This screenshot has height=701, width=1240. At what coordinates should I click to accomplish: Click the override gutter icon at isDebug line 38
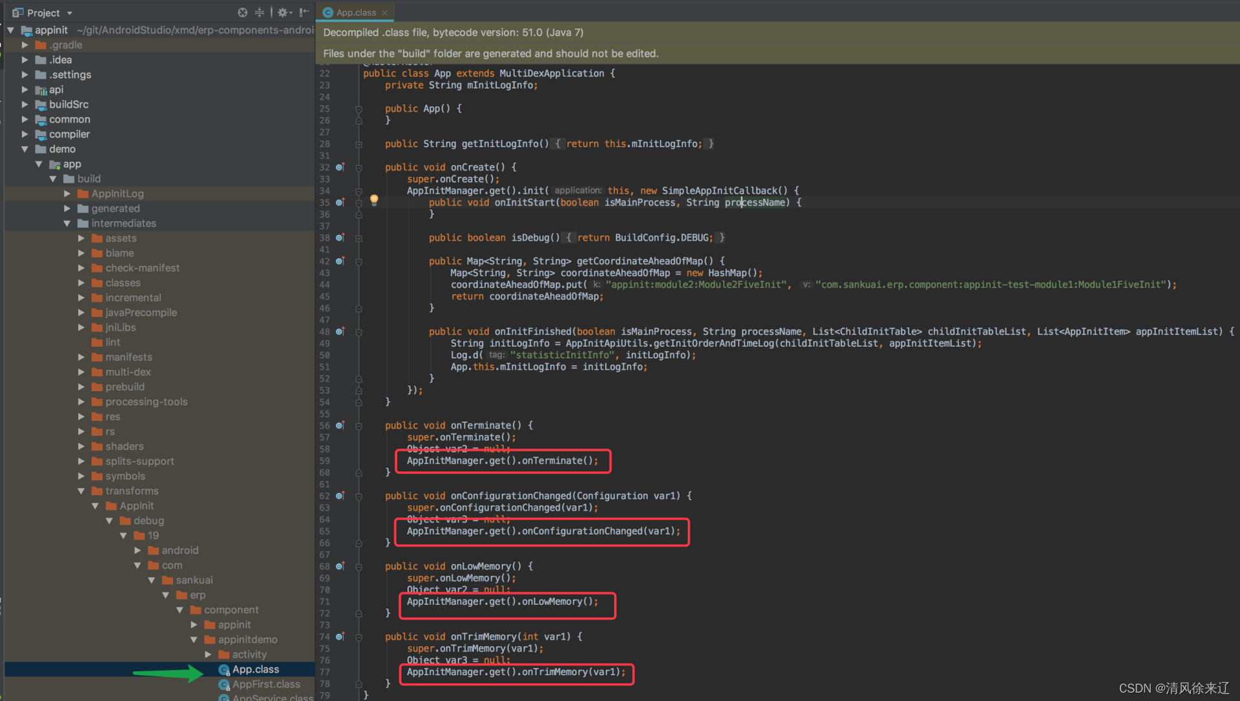coord(340,238)
